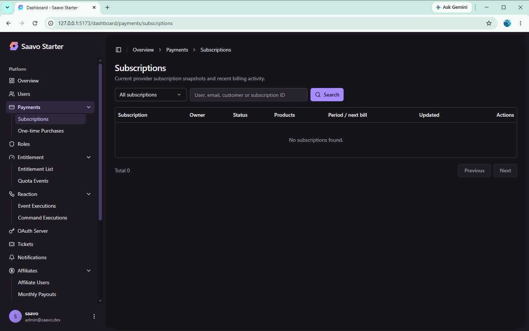
Task: Click the saavo user avatar
Action: pyautogui.click(x=15, y=316)
